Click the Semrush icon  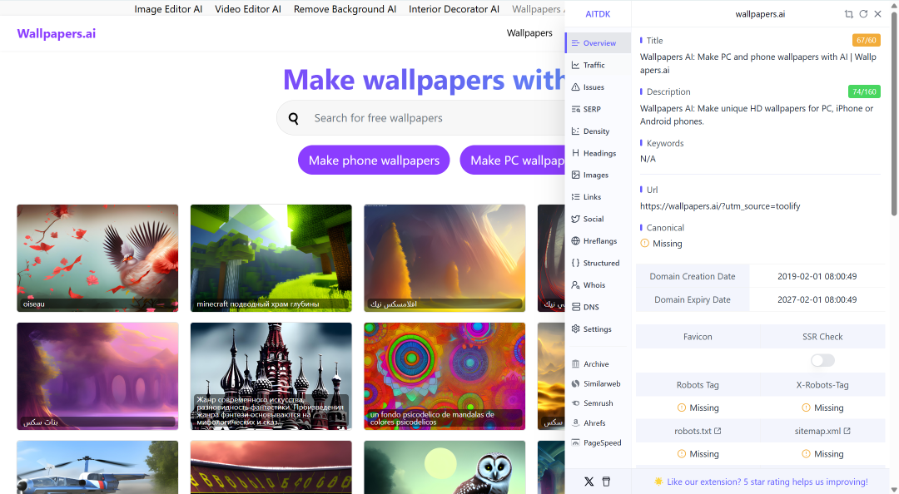pos(576,403)
